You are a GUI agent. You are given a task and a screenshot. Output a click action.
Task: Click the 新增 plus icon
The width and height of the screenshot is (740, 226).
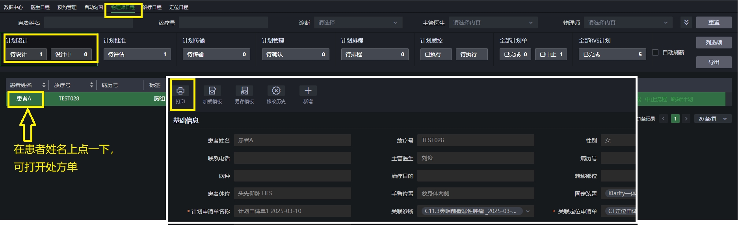tap(308, 91)
